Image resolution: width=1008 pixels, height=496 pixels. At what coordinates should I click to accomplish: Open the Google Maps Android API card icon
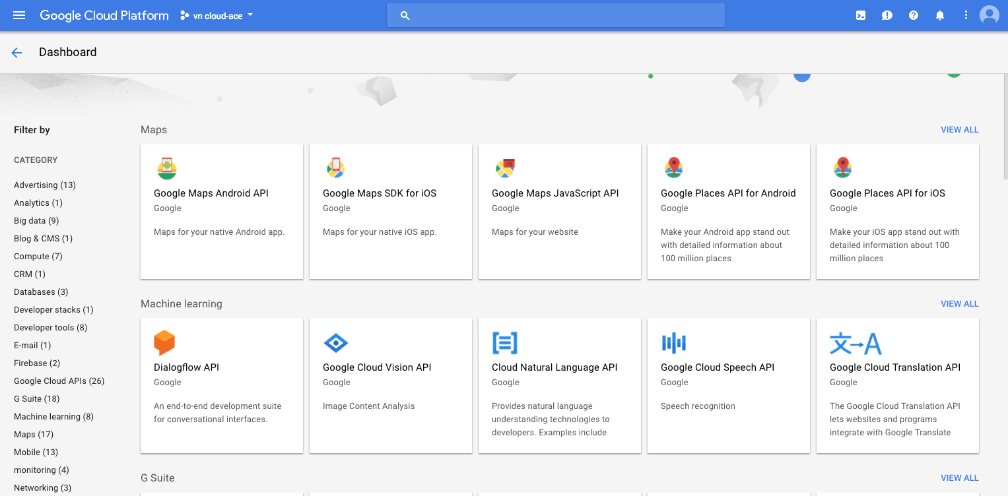coord(167,168)
